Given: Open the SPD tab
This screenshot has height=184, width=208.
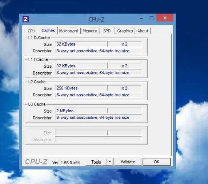Looking at the screenshot, I should point(107,31).
